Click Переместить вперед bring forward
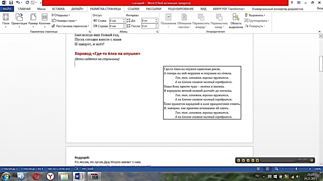This screenshot has width=323, height=181. 201,21
